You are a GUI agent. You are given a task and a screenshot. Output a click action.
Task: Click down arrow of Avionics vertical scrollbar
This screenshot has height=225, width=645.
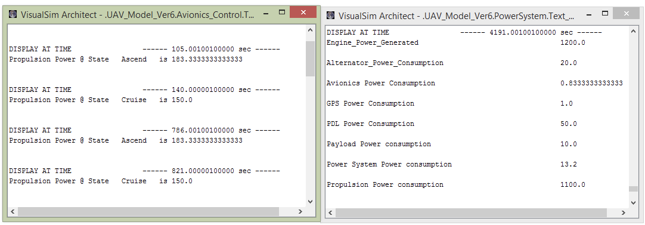click(310, 202)
